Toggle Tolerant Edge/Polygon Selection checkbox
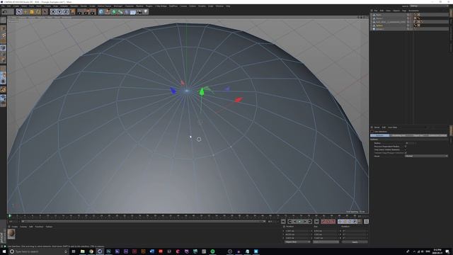Viewport: 453px width, 255px height. [406, 153]
